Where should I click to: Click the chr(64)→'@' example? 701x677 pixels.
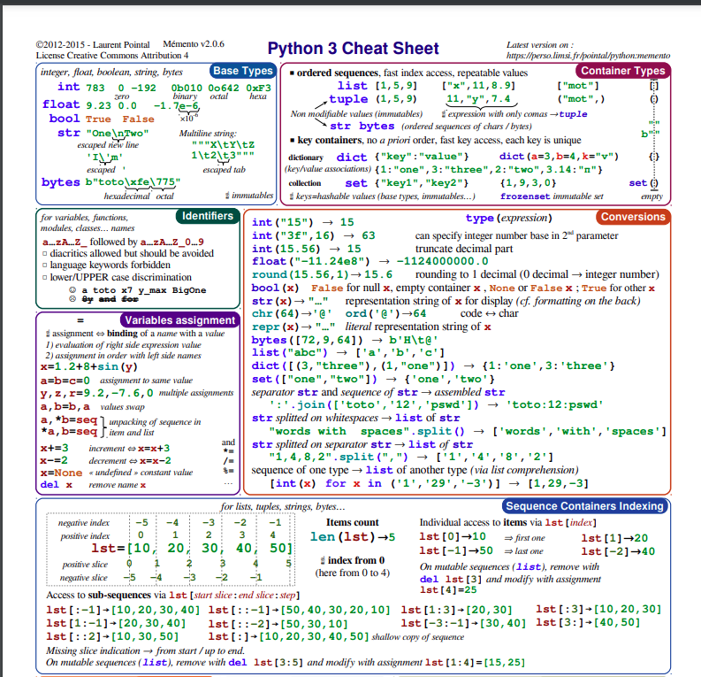[x=292, y=313]
